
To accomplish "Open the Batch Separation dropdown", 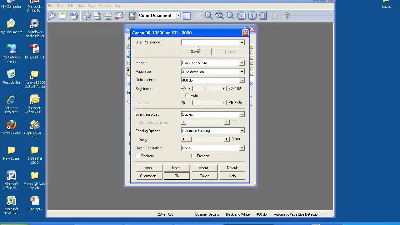I will (242, 148).
